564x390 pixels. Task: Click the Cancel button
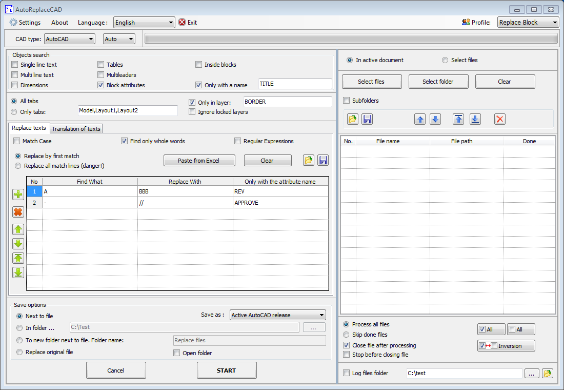pos(116,370)
